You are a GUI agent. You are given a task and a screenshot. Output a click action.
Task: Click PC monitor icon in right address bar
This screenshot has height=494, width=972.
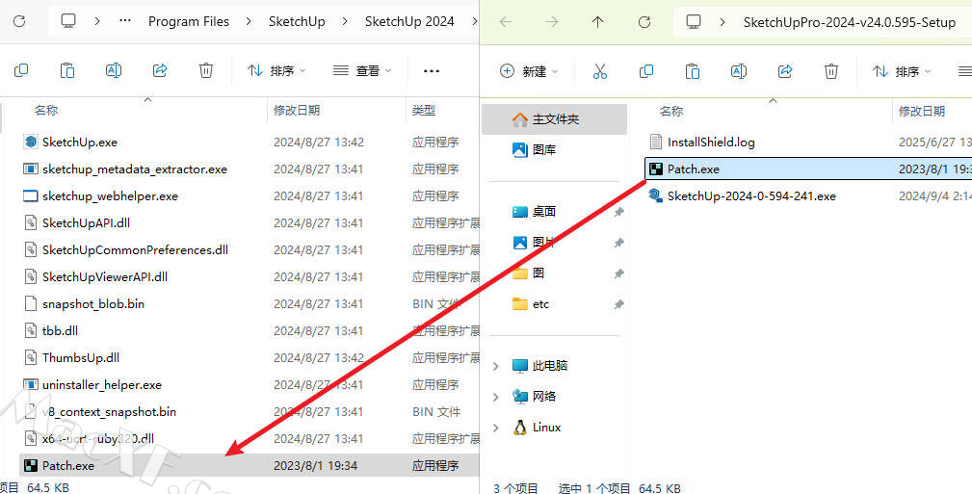point(693,22)
